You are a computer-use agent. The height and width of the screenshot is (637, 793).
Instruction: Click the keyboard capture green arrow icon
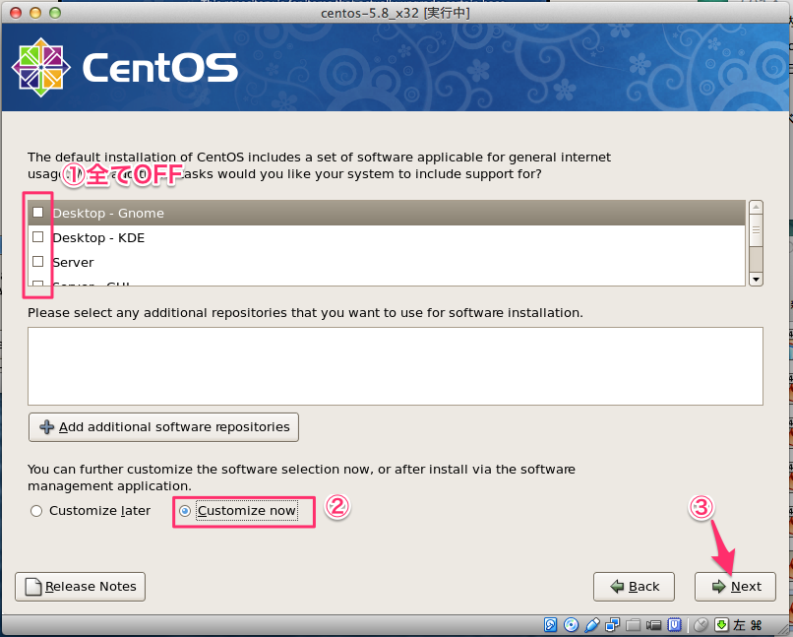pos(722,625)
